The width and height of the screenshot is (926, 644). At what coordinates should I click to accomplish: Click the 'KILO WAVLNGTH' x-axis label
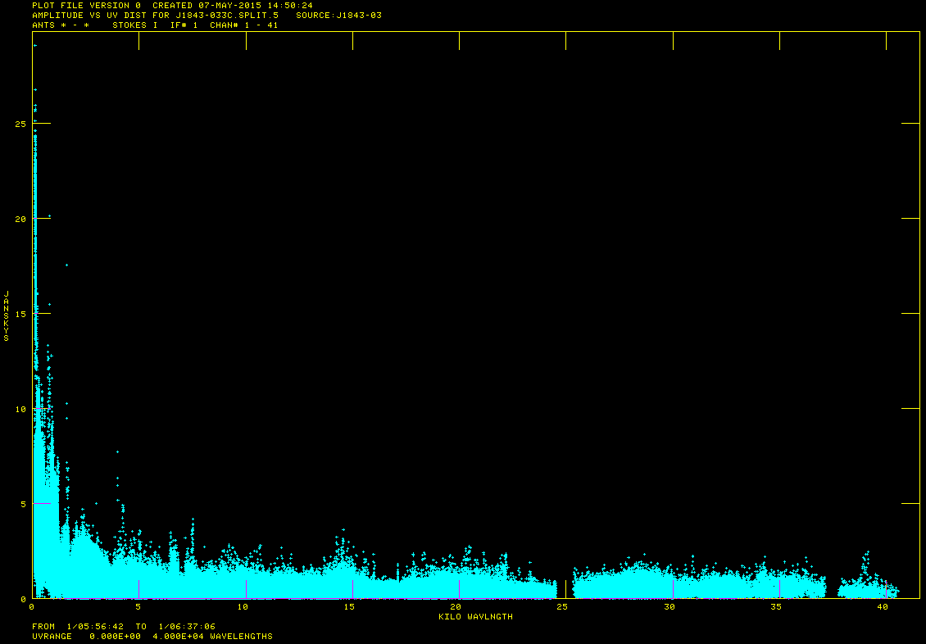475,617
